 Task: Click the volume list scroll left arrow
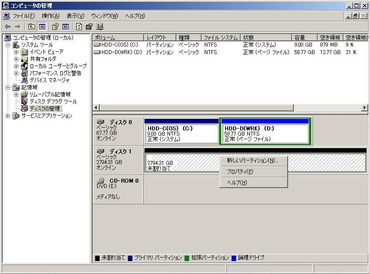(x=96, y=108)
